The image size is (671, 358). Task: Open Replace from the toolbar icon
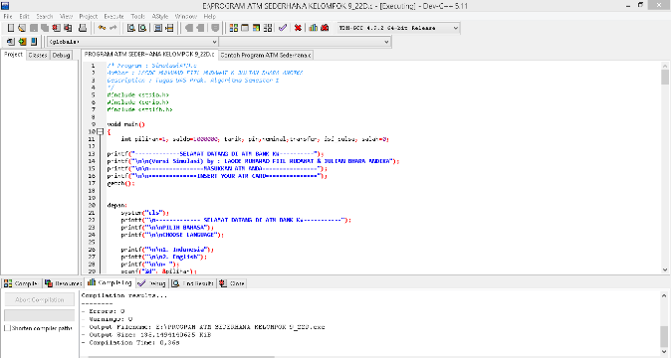[x=142, y=28]
